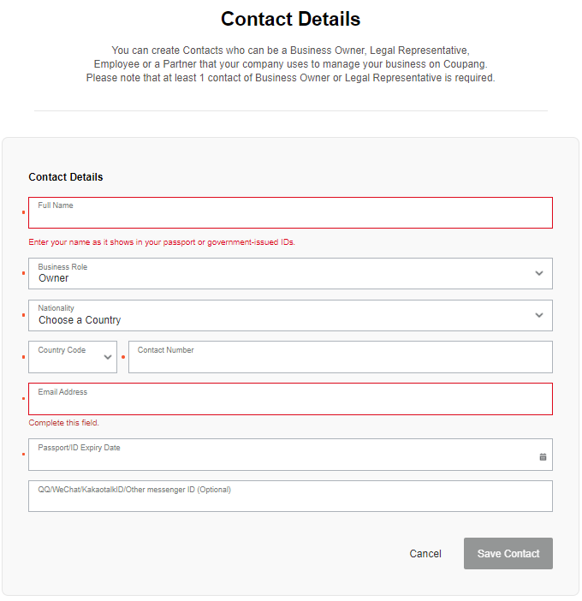Image resolution: width=582 pixels, height=601 pixels.
Task: Open the Nationality dropdown chevron
Action: pos(539,315)
